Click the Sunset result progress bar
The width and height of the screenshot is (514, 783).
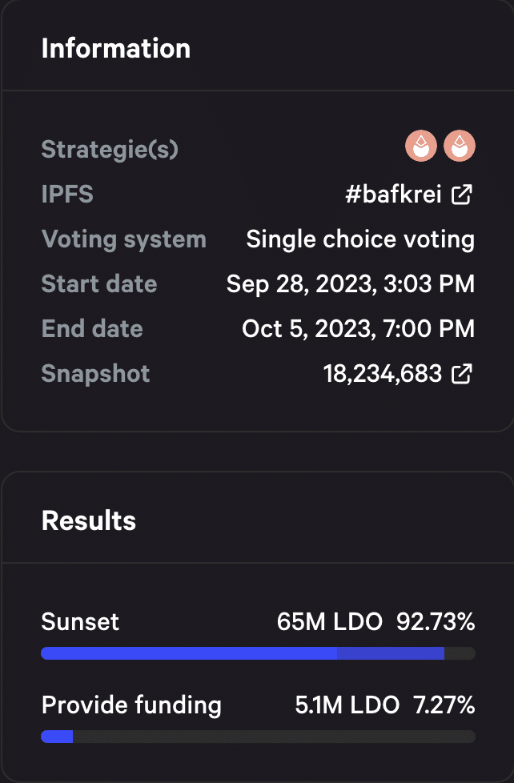[x=259, y=653]
